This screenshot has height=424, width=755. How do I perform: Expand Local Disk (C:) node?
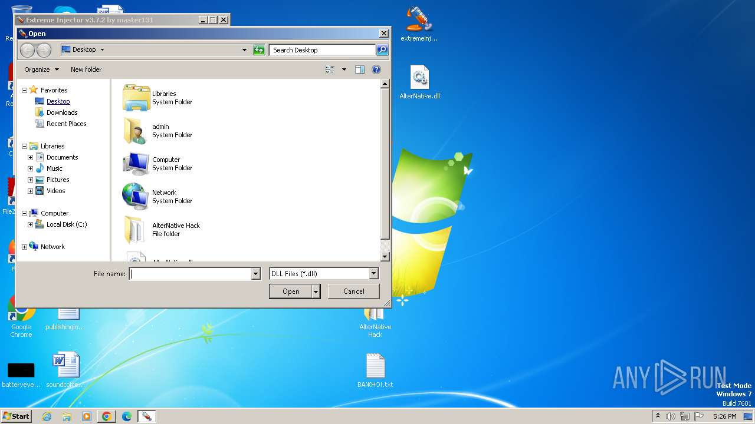tap(30, 224)
